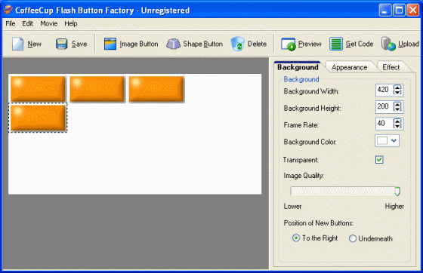Click the Shape Button label
The image size is (423, 273).
coord(203,44)
